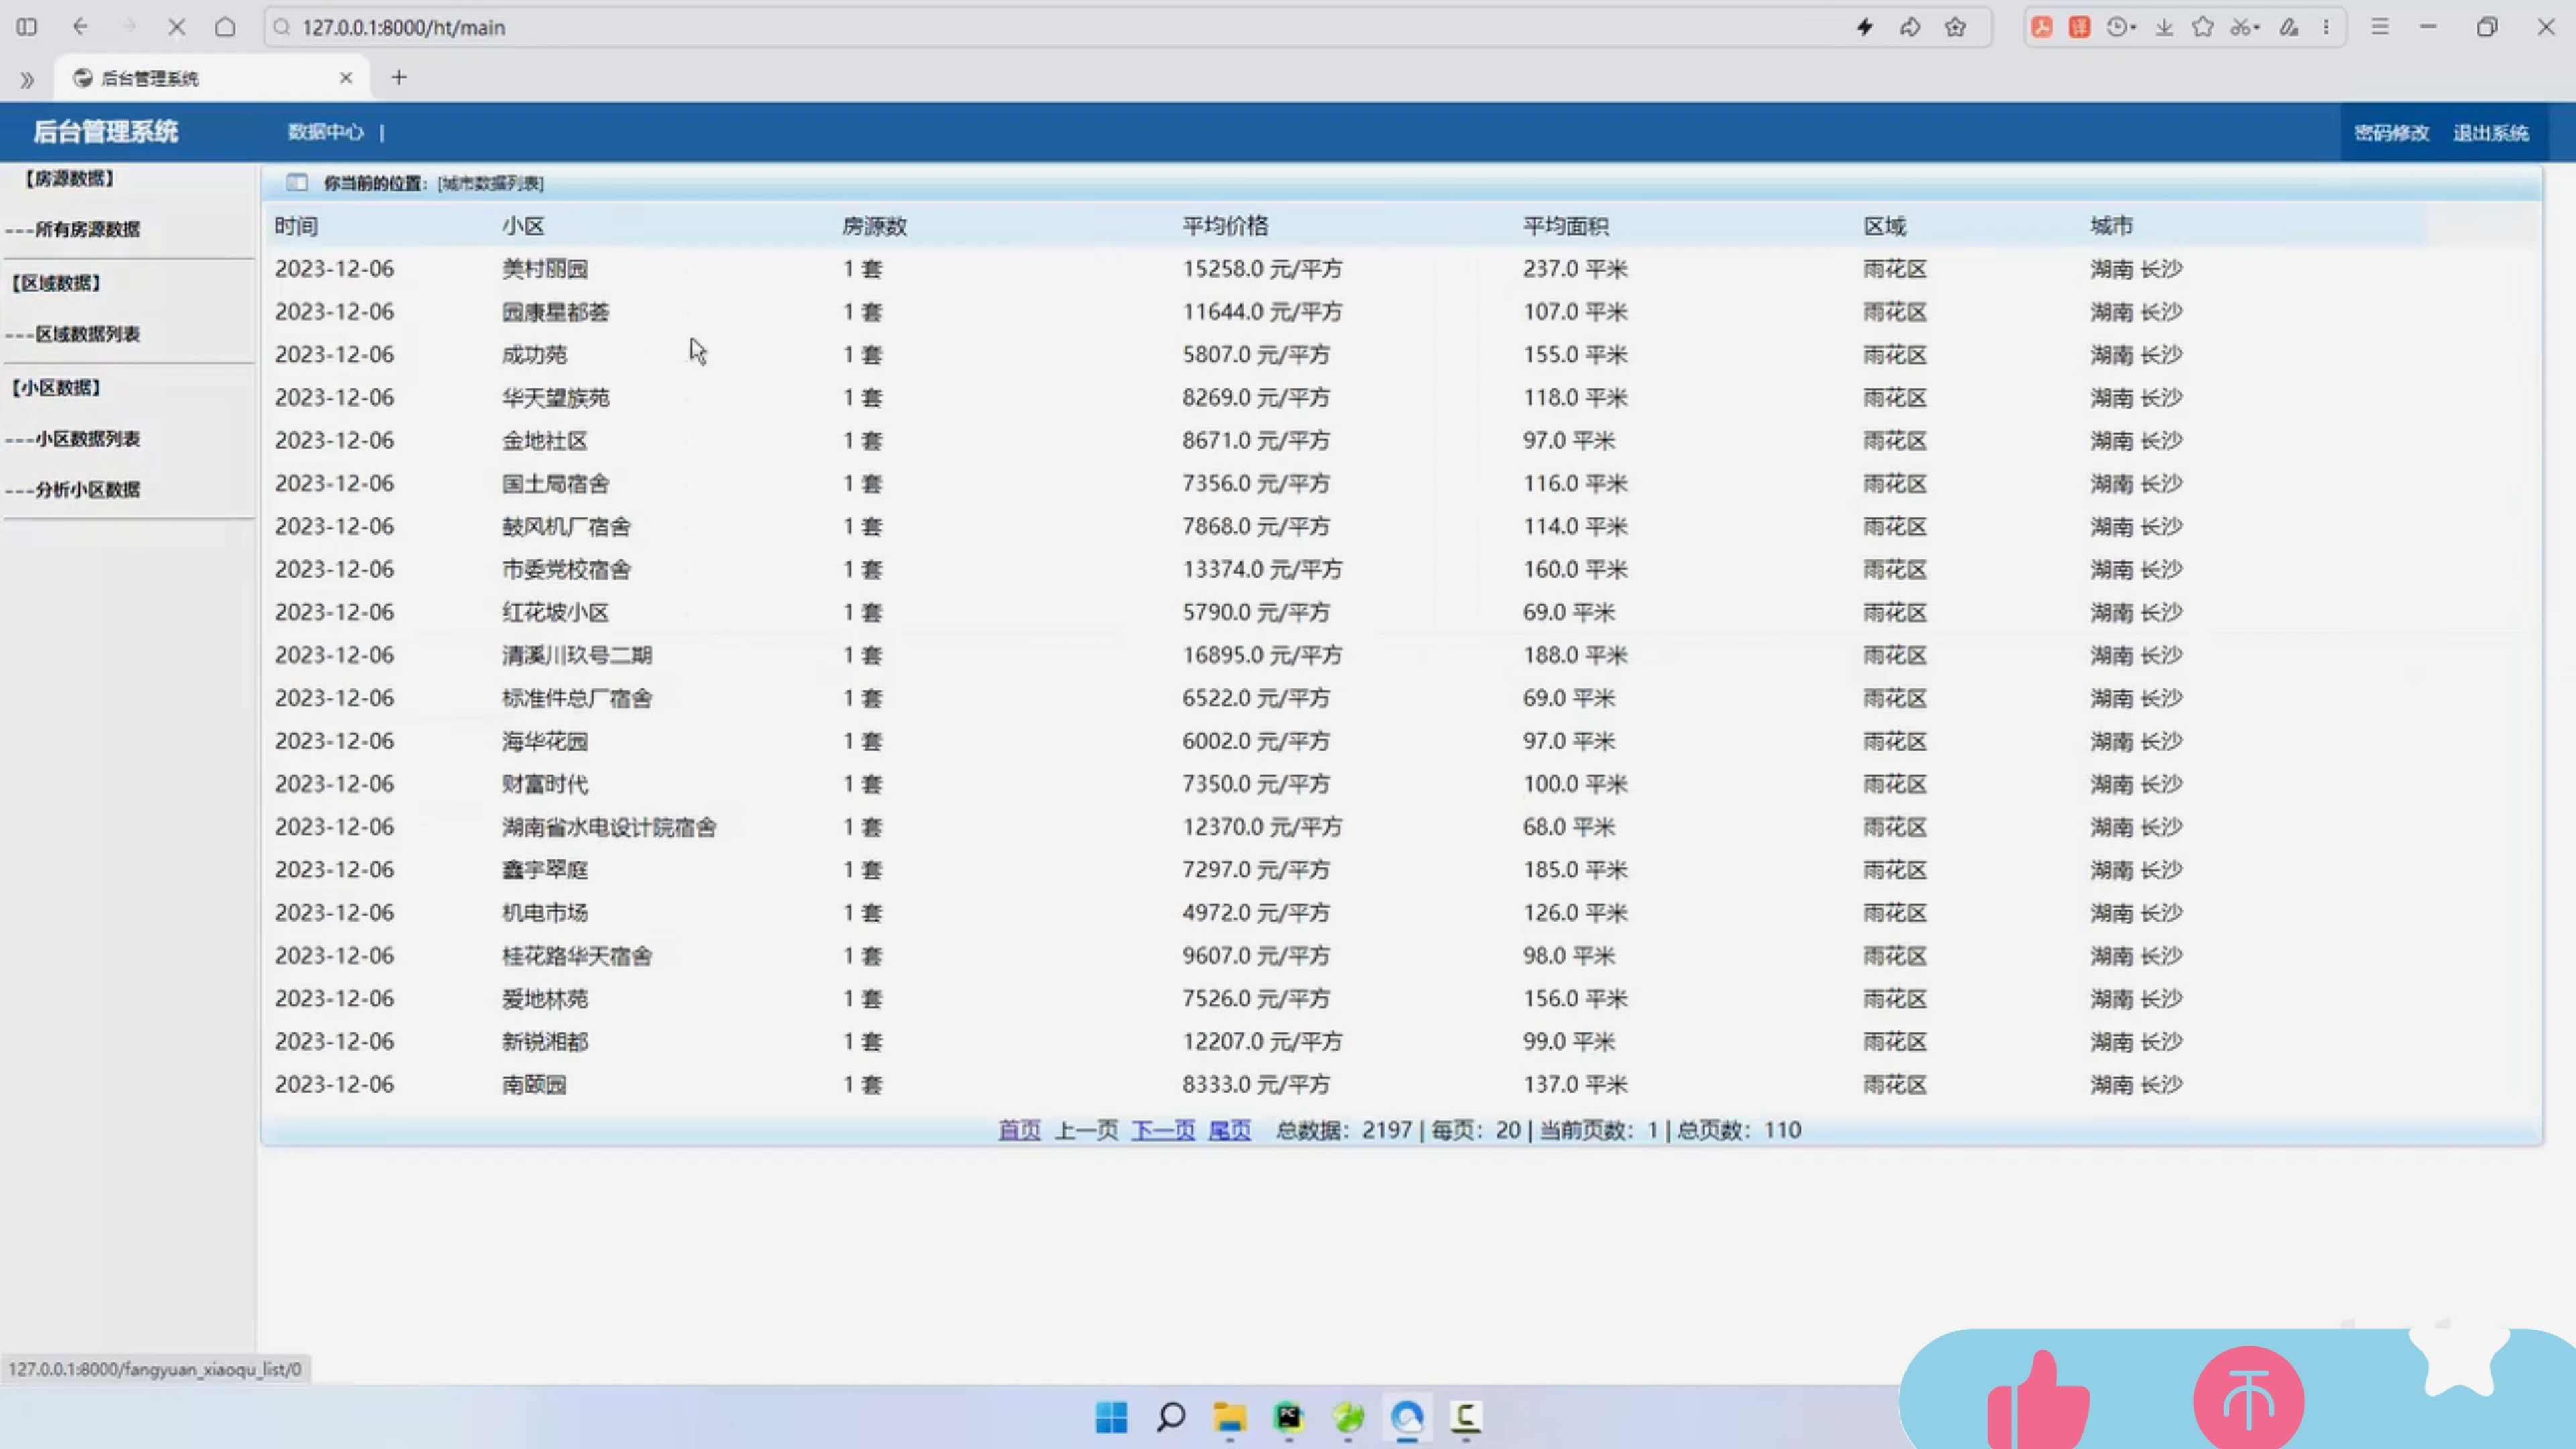Go to browser home page icon
2576x1449 pixels.
(x=225, y=27)
